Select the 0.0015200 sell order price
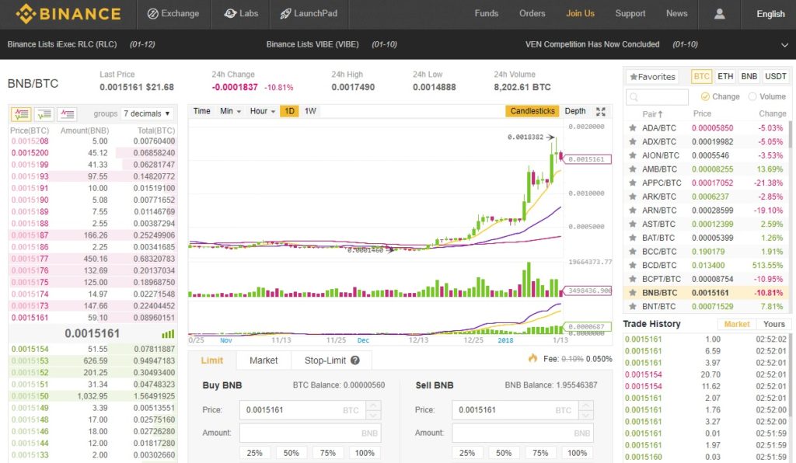Viewport: 796px width, 463px height. pyautogui.click(x=30, y=152)
